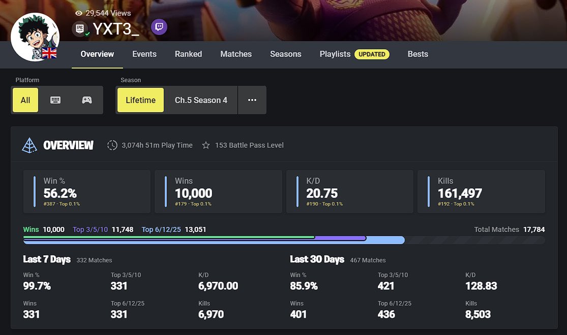Select the gamepad platform filter

tap(87, 100)
